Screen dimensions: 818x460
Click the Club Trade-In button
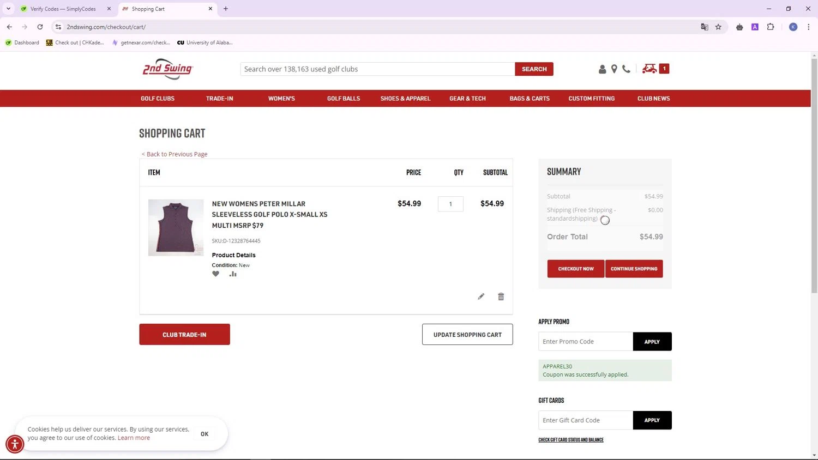point(184,335)
